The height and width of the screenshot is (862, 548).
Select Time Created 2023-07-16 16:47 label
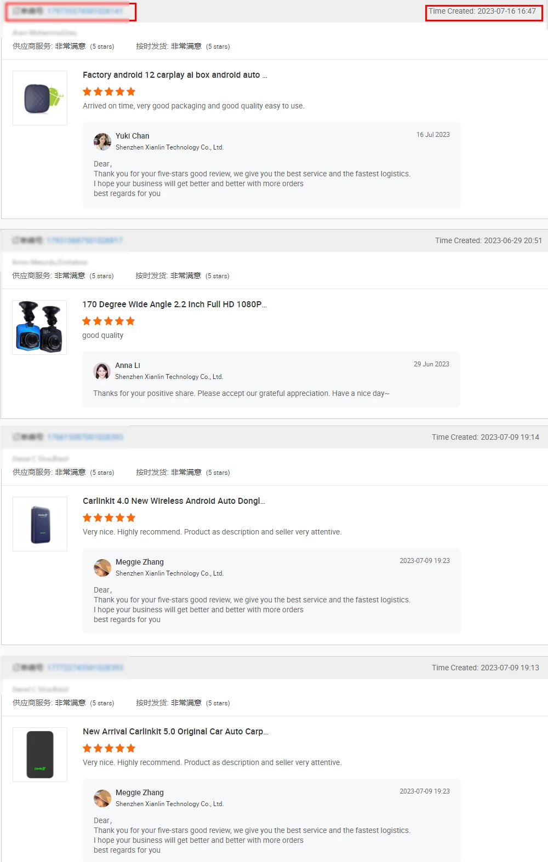pyautogui.click(x=482, y=11)
